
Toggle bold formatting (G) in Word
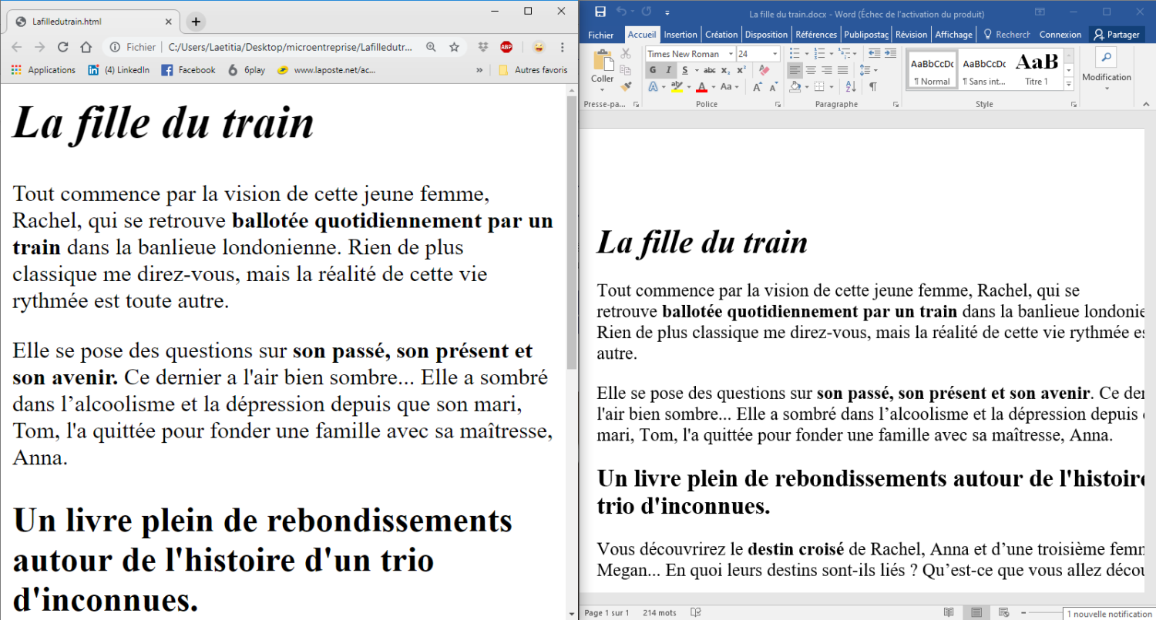(652, 70)
